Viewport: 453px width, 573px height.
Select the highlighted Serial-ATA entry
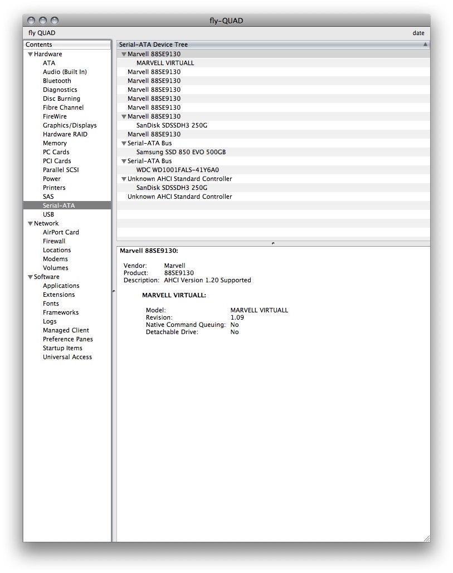(x=67, y=205)
